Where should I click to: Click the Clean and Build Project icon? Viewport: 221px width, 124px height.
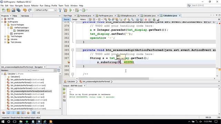(65, 10)
